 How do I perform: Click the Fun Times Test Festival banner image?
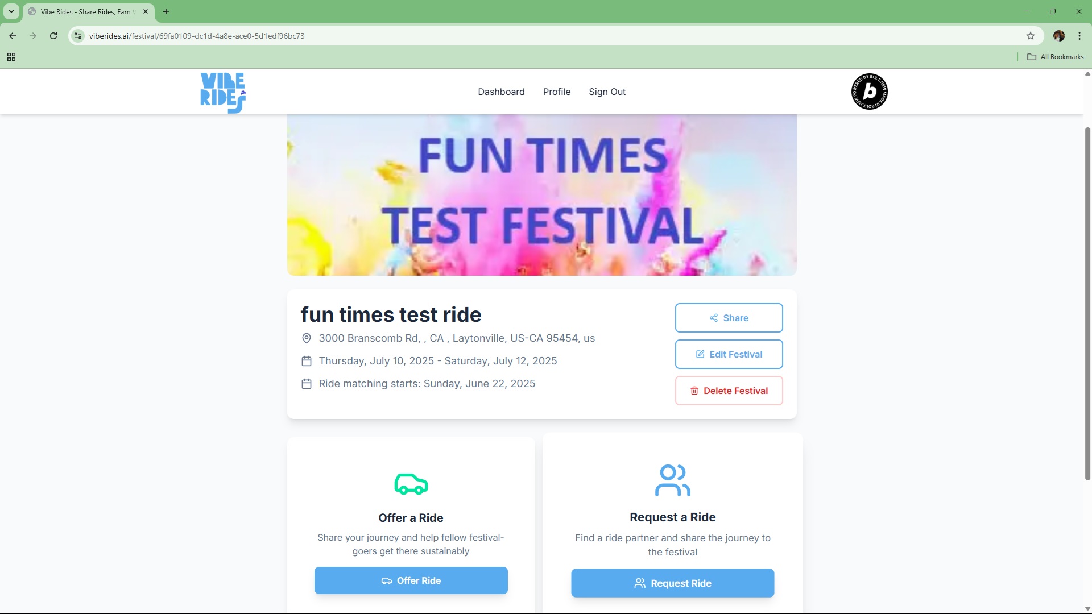coord(541,195)
